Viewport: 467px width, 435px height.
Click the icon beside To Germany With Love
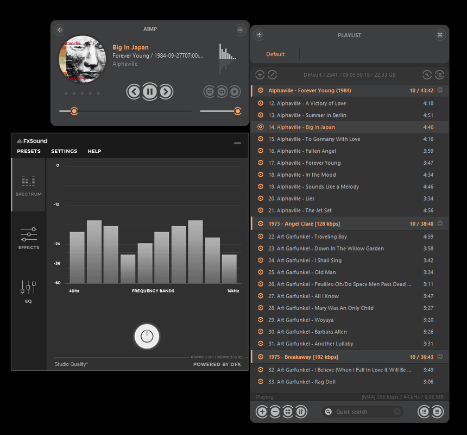pyautogui.click(x=261, y=139)
